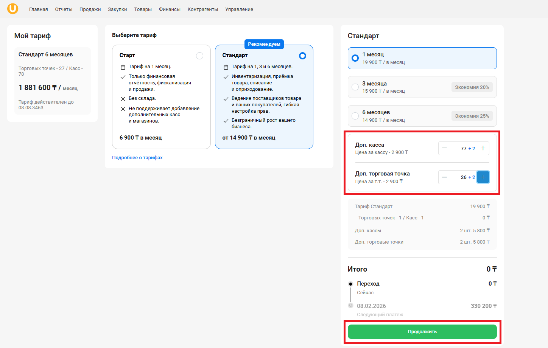Click the Мой тариф heading
548x348 pixels.
pyautogui.click(x=33, y=36)
